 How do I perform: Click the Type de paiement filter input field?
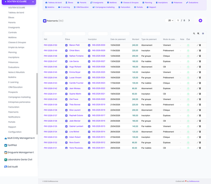tap(151, 33)
